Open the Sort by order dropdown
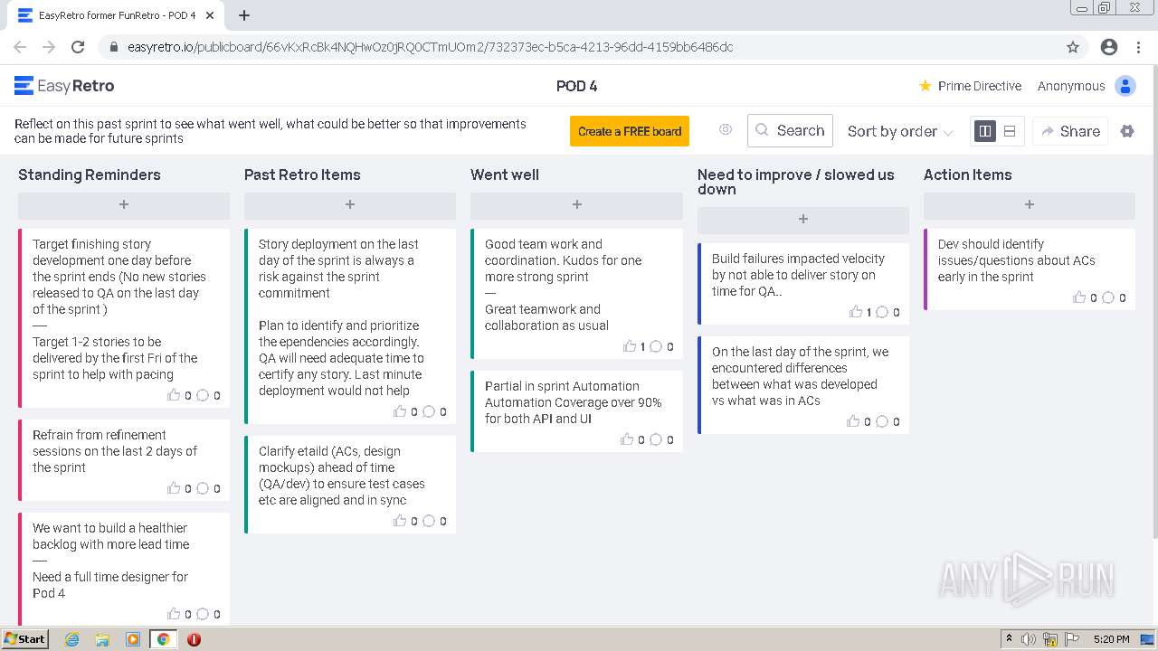The image size is (1158, 651). (x=900, y=131)
